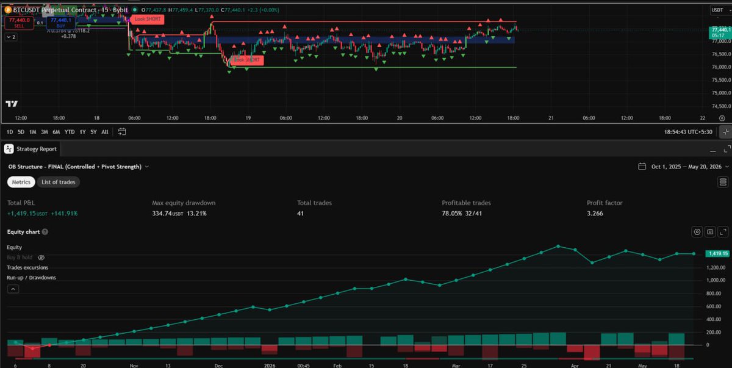Open chart time-axis settings gear icon
The width and height of the screenshot is (732, 368).
tap(722, 118)
